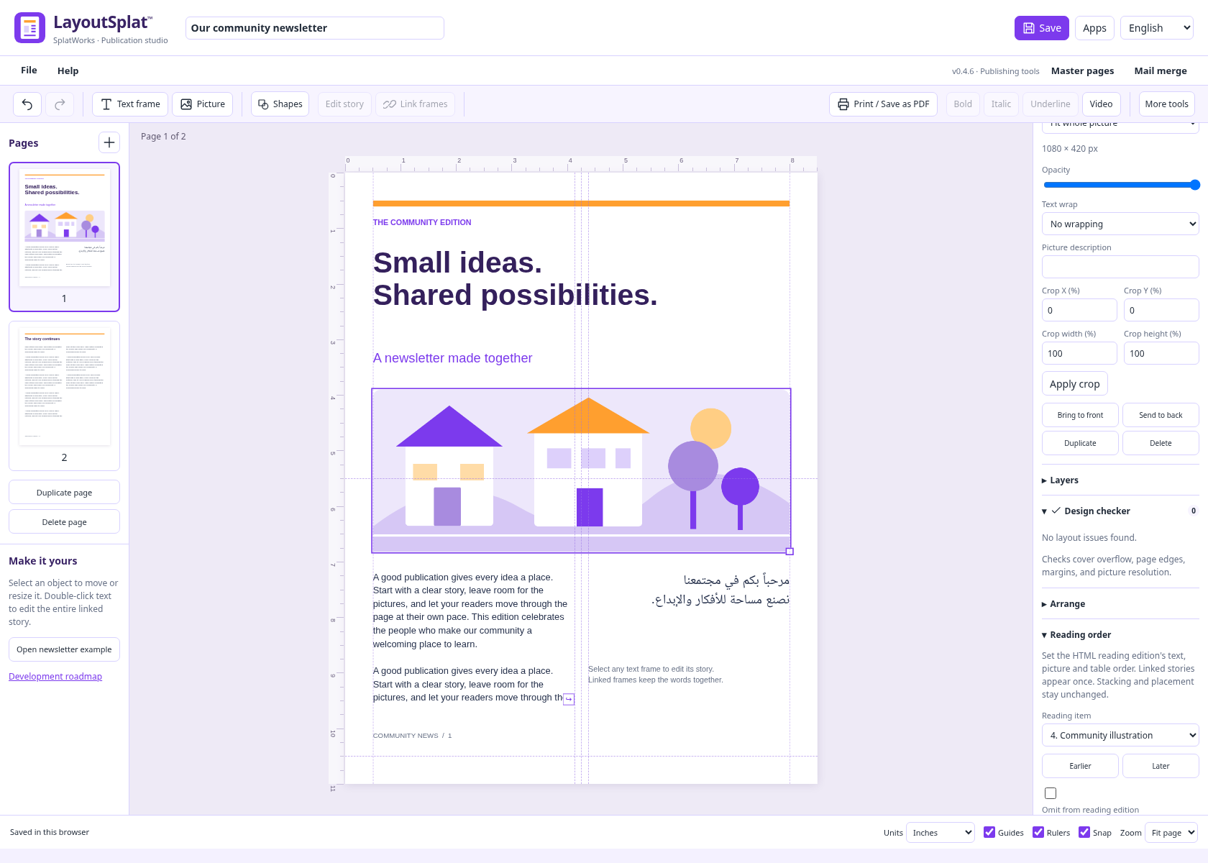Open the Text wrap dropdown
This screenshot has height=863, width=1208.
coord(1120,224)
